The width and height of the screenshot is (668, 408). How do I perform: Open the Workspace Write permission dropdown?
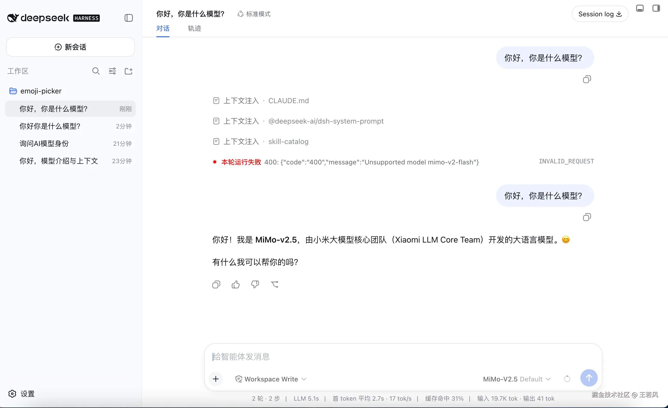[271, 379]
